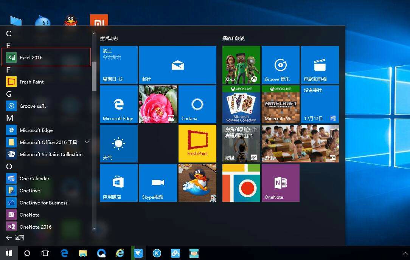Screen dimensions: 410x260
Task: Open OneDrive for Business in the app list
Action: pyautogui.click(x=43, y=203)
